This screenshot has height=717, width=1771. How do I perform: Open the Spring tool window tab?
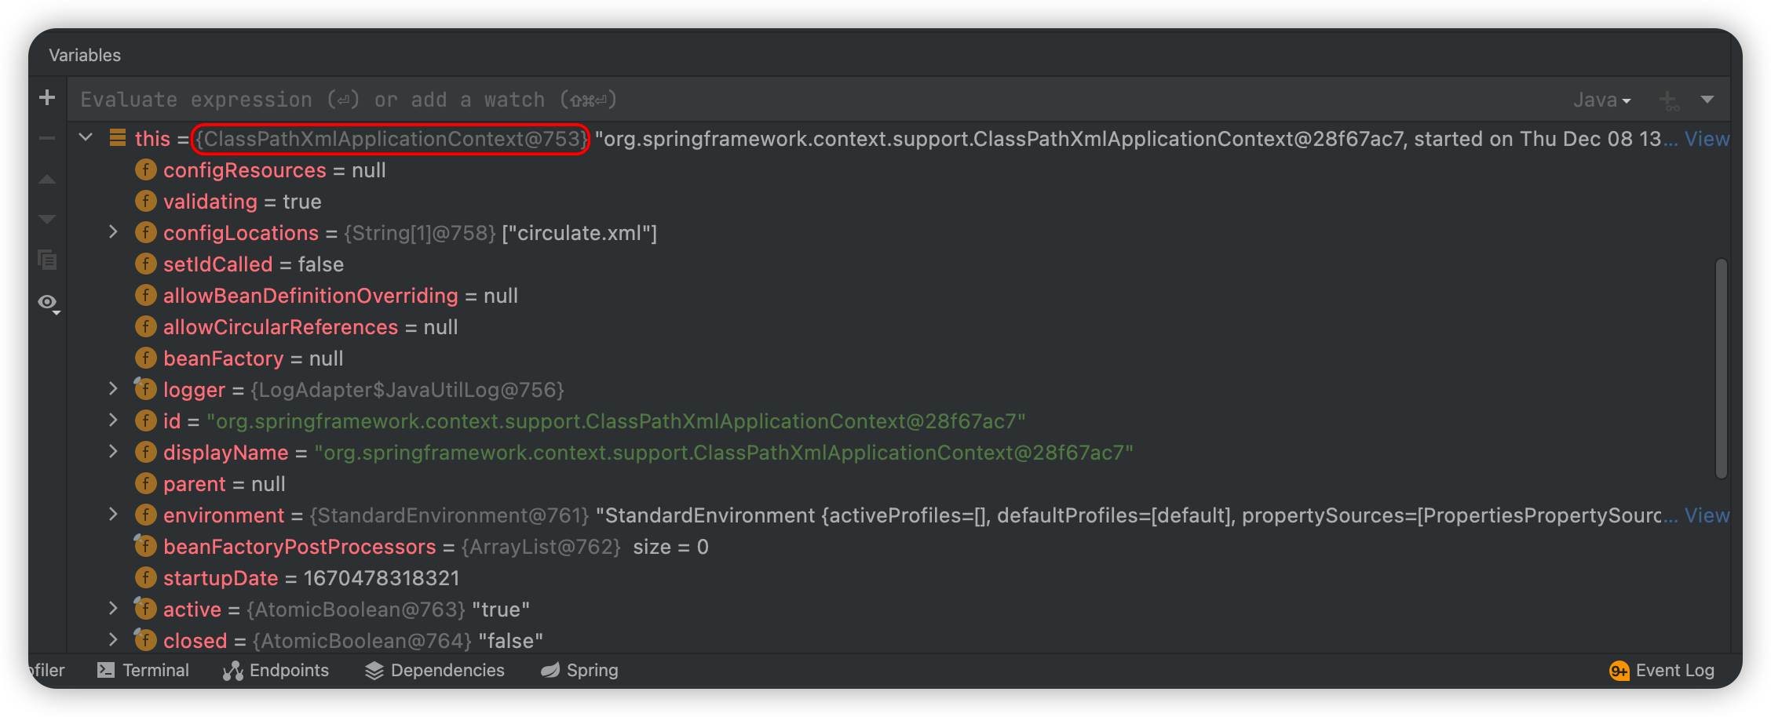point(580,671)
